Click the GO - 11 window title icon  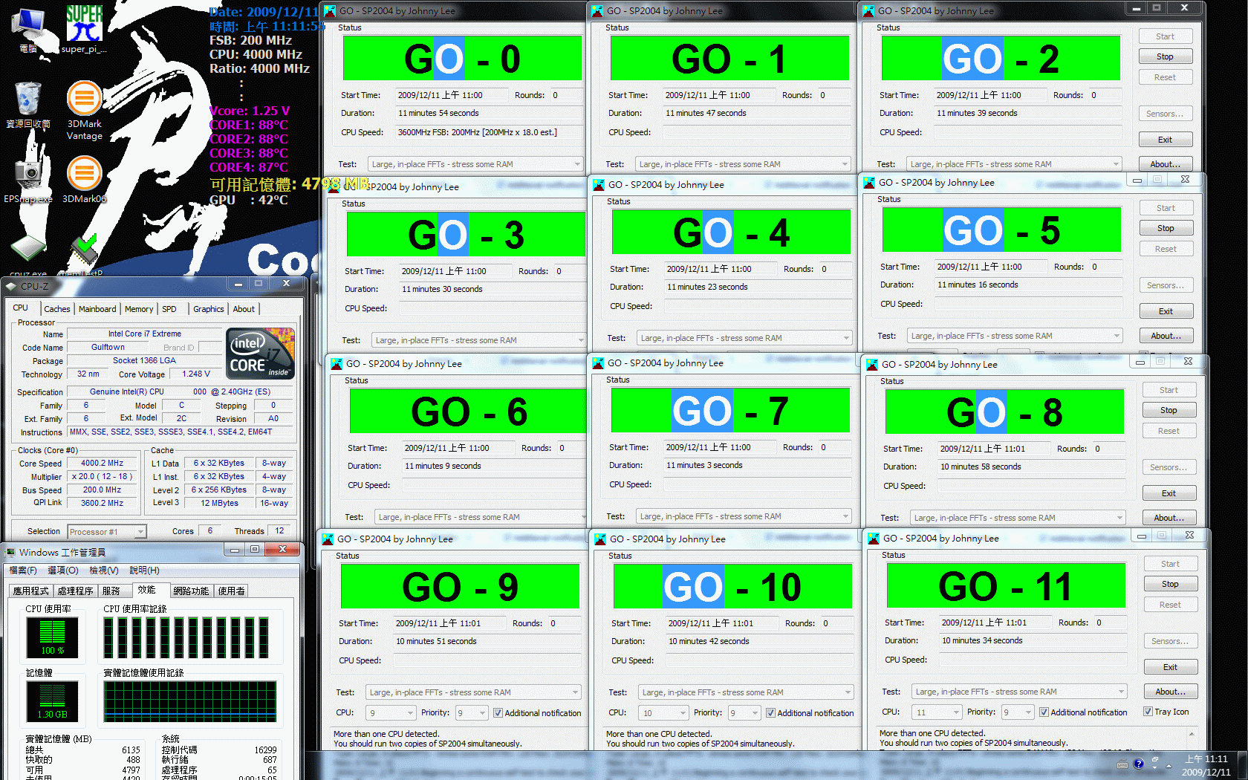(x=874, y=539)
